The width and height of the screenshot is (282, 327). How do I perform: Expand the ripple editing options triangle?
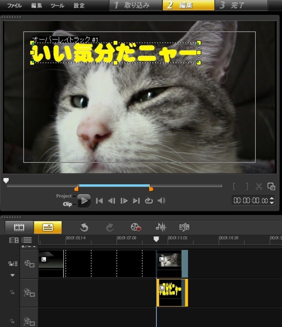[12, 275]
